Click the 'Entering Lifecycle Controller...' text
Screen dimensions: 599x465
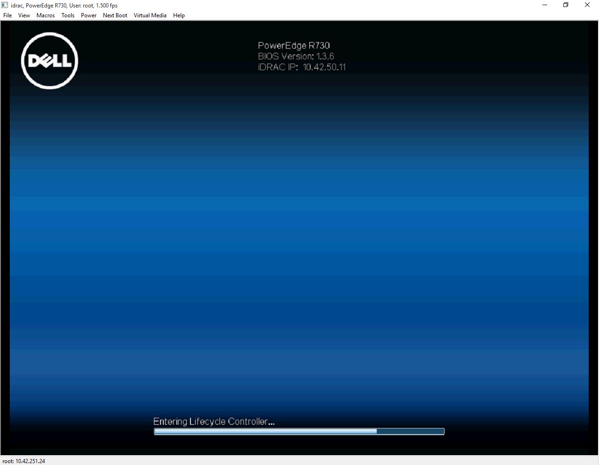(x=214, y=421)
